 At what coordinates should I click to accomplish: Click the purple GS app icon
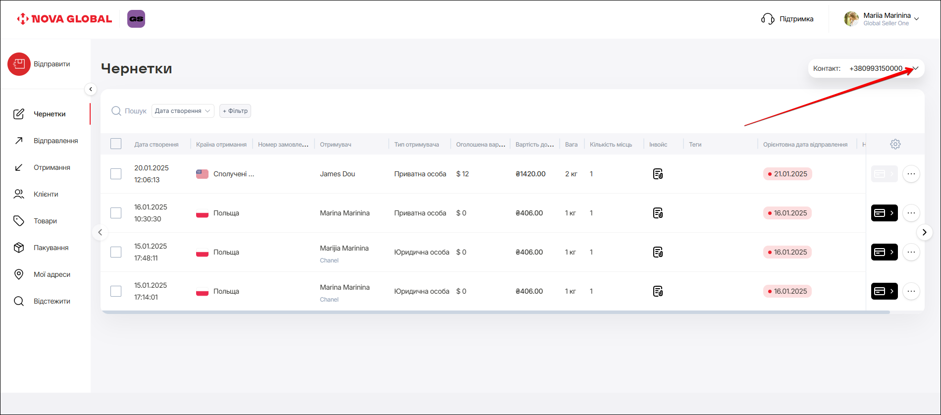coord(136,19)
